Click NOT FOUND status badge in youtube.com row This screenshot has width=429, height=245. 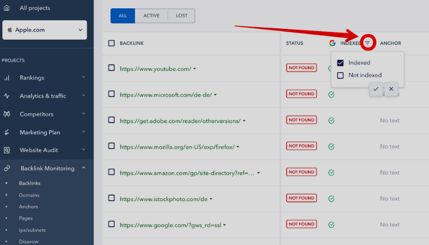pyautogui.click(x=301, y=68)
